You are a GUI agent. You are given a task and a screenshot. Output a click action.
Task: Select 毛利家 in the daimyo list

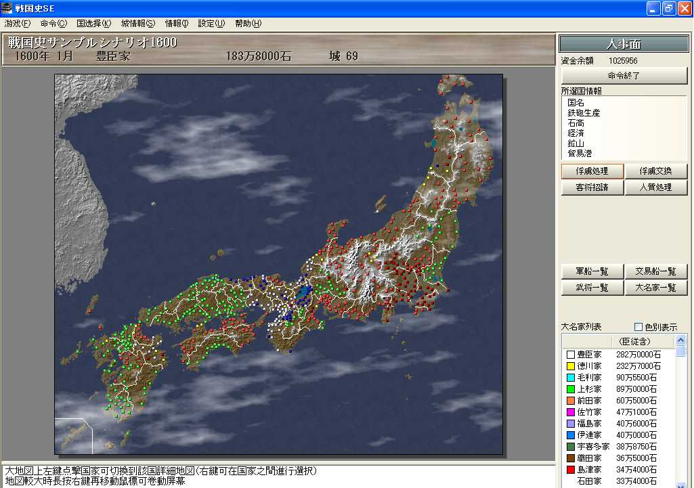click(x=590, y=378)
